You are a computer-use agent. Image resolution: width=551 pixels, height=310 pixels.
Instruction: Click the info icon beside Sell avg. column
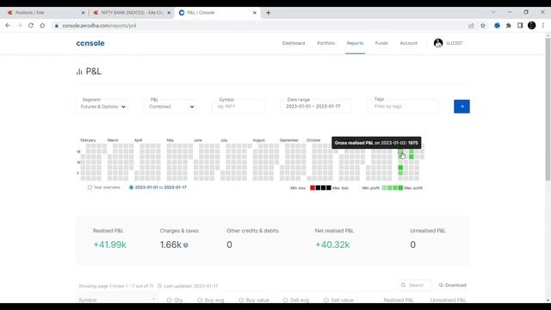[x=285, y=301]
